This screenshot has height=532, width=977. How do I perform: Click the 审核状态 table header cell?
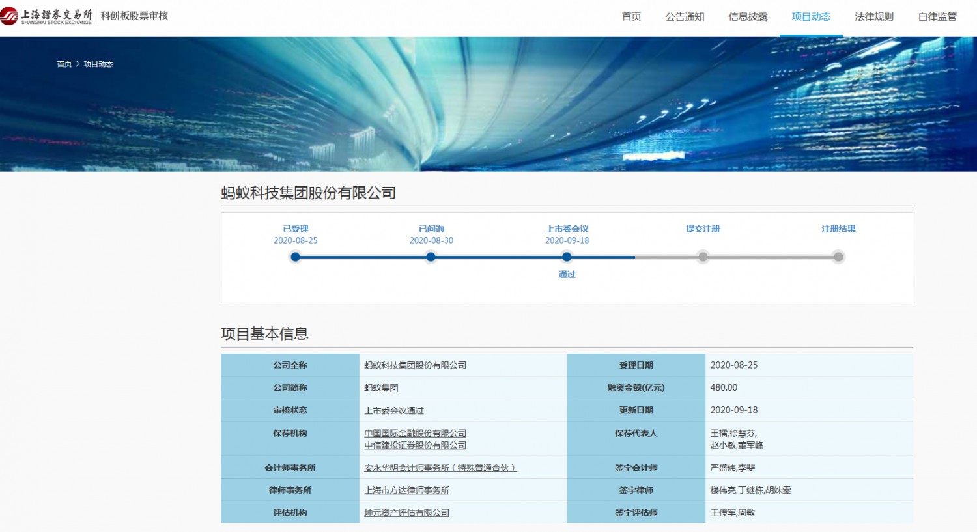click(x=290, y=410)
